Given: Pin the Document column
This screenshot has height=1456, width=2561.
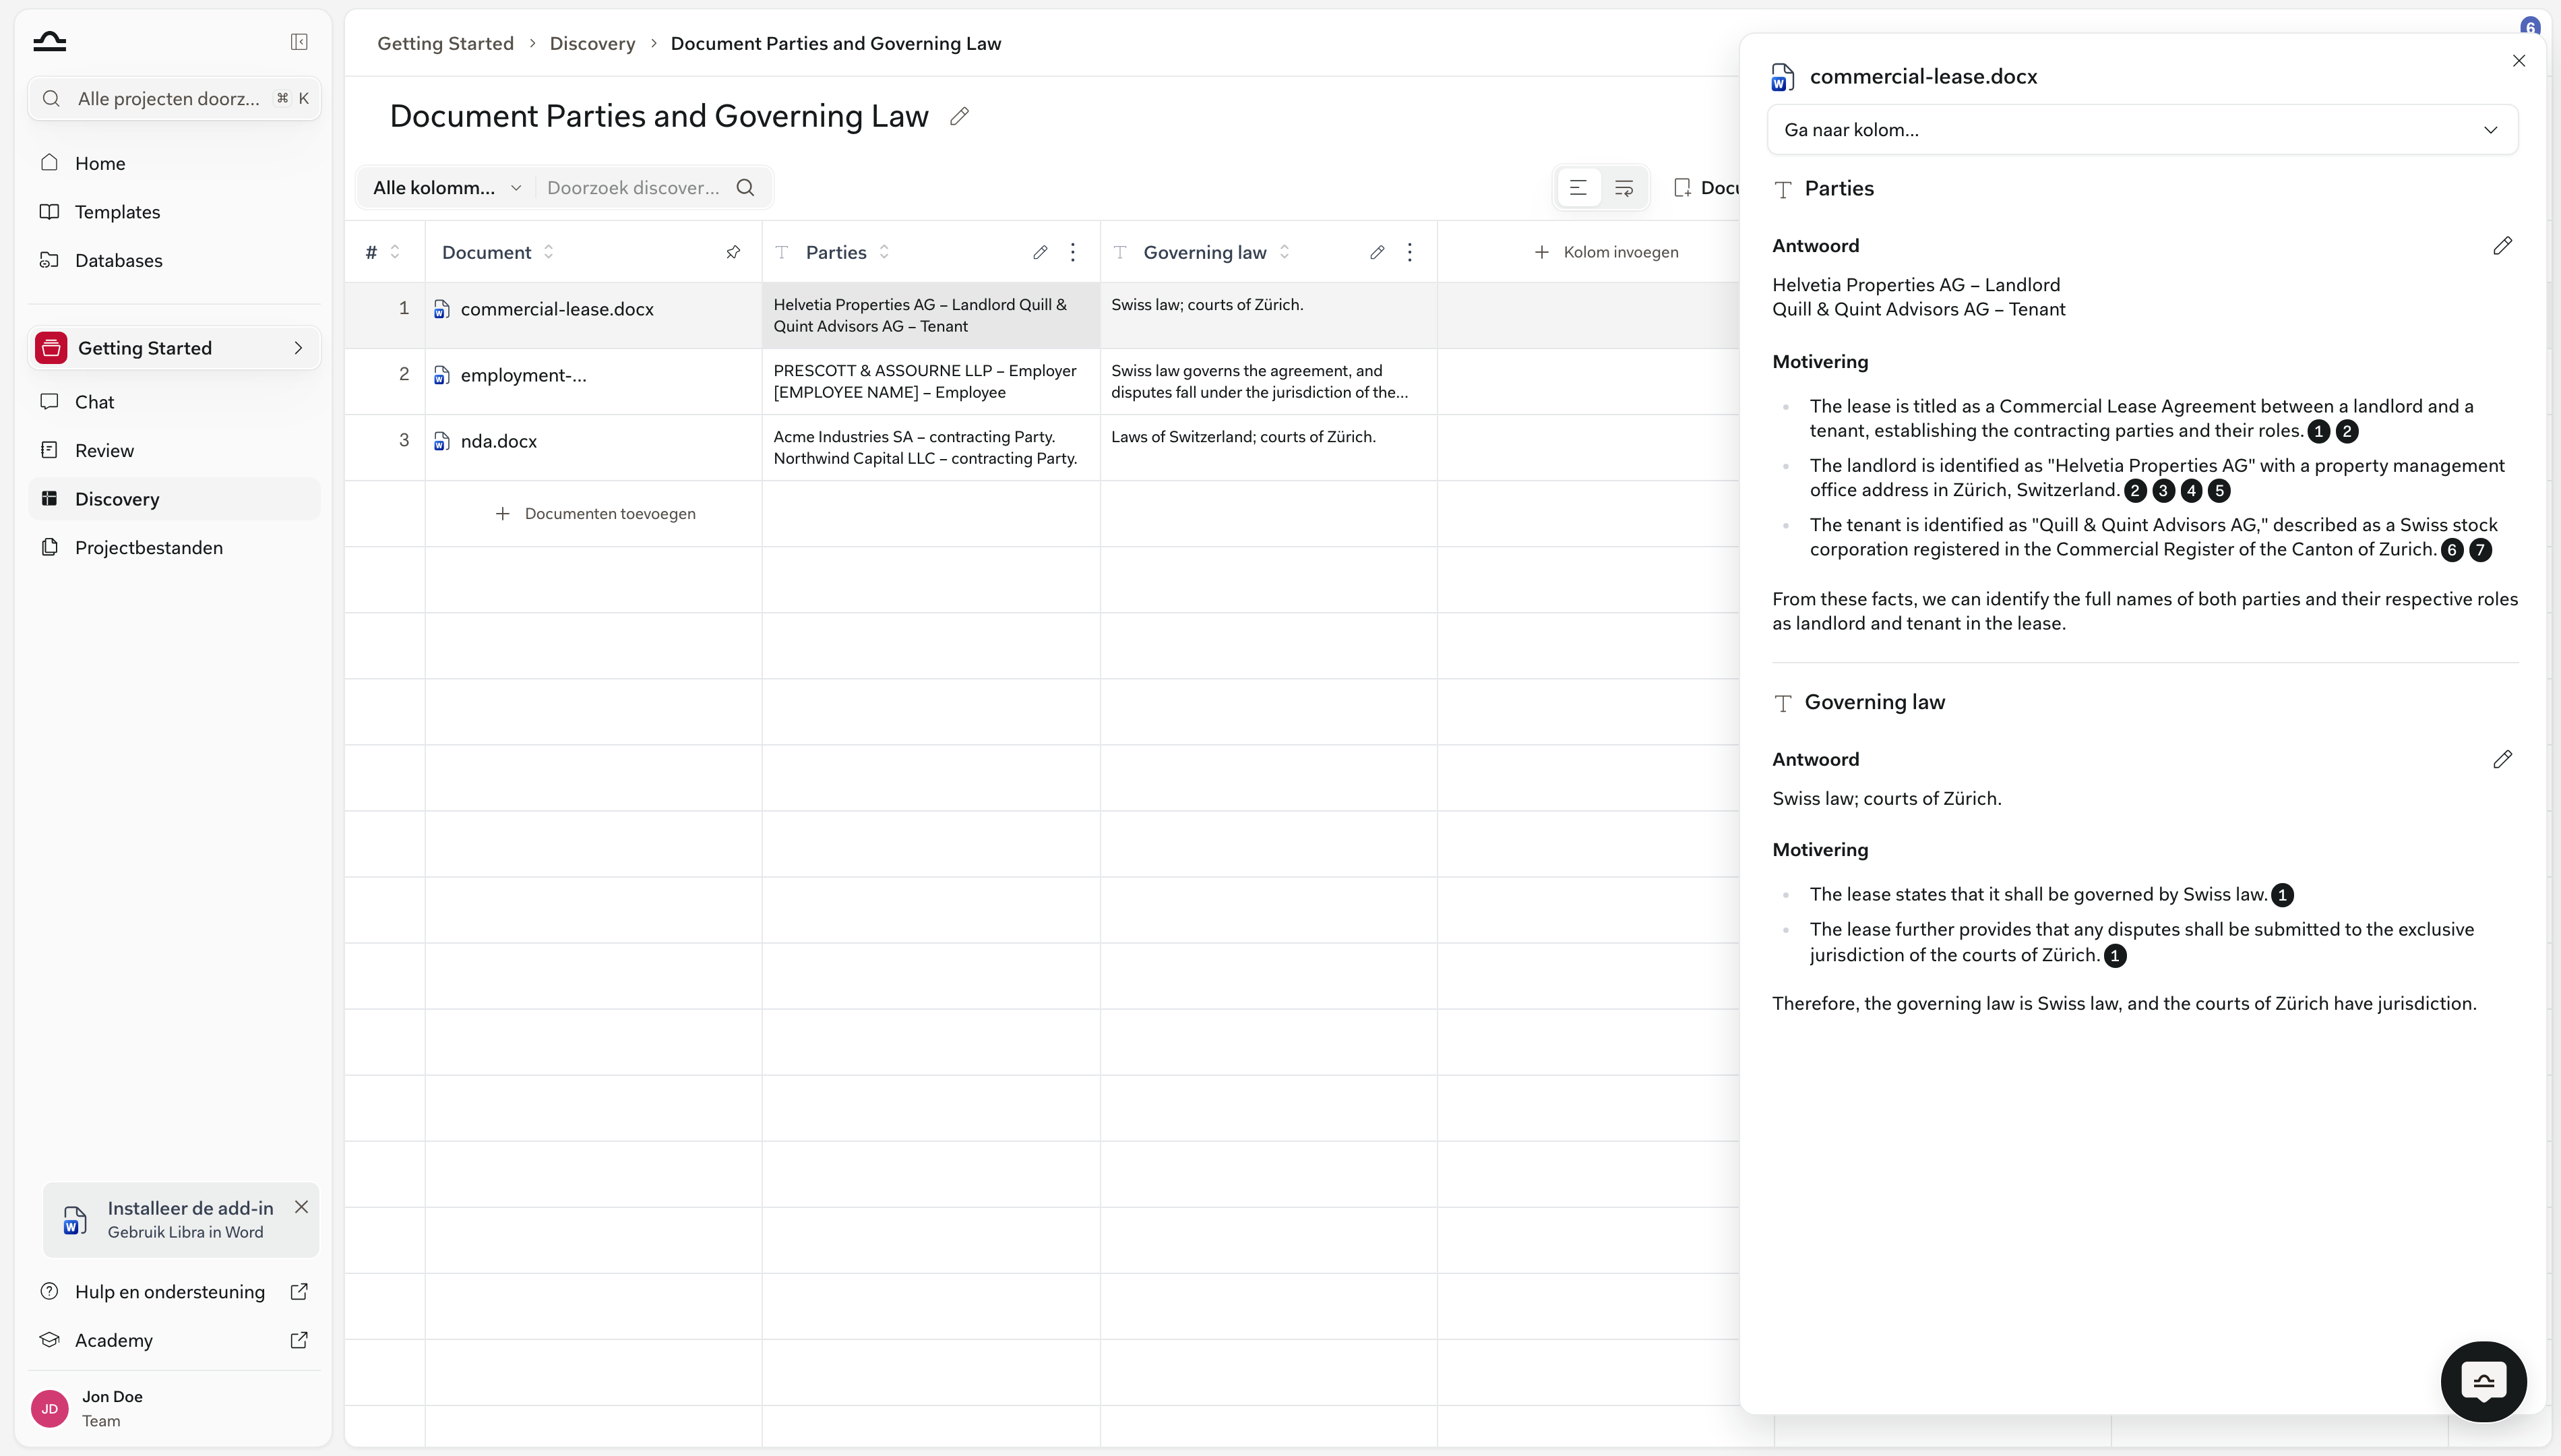Looking at the screenshot, I should (x=734, y=252).
